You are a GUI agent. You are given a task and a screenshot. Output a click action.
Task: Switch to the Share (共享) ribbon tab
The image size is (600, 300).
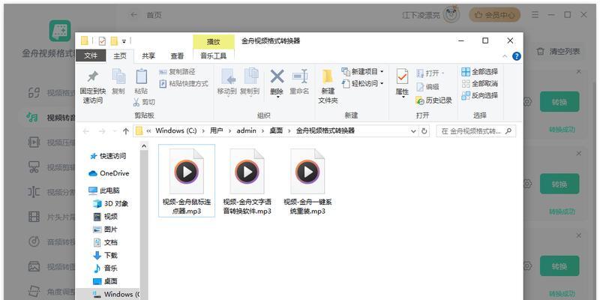(x=148, y=55)
